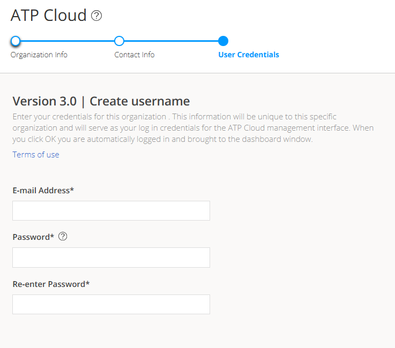Click the Re-enter Password* field label
Image resolution: width=395 pixels, height=348 pixels.
tap(51, 284)
